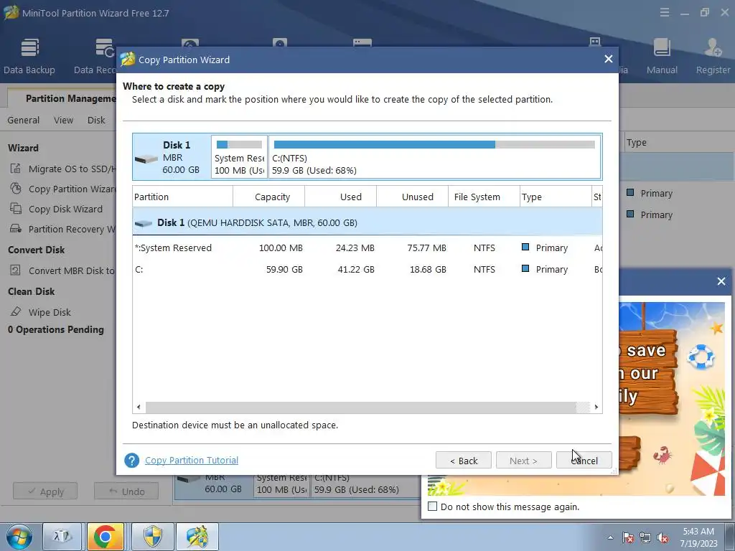The width and height of the screenshot is (735, 551).
Task: Sort by the Unused column header
Action: [413, 197]
